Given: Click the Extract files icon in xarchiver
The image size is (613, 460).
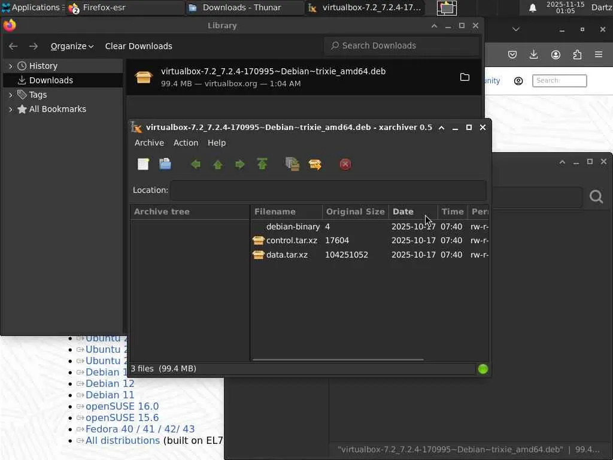Looking at the screenshot, I should 315,164.
